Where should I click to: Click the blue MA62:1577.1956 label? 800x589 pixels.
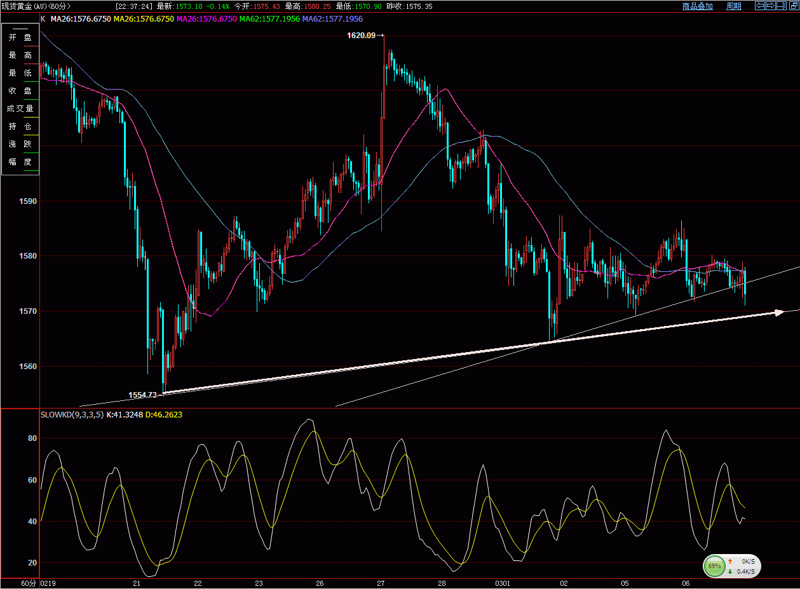[332, 19]
